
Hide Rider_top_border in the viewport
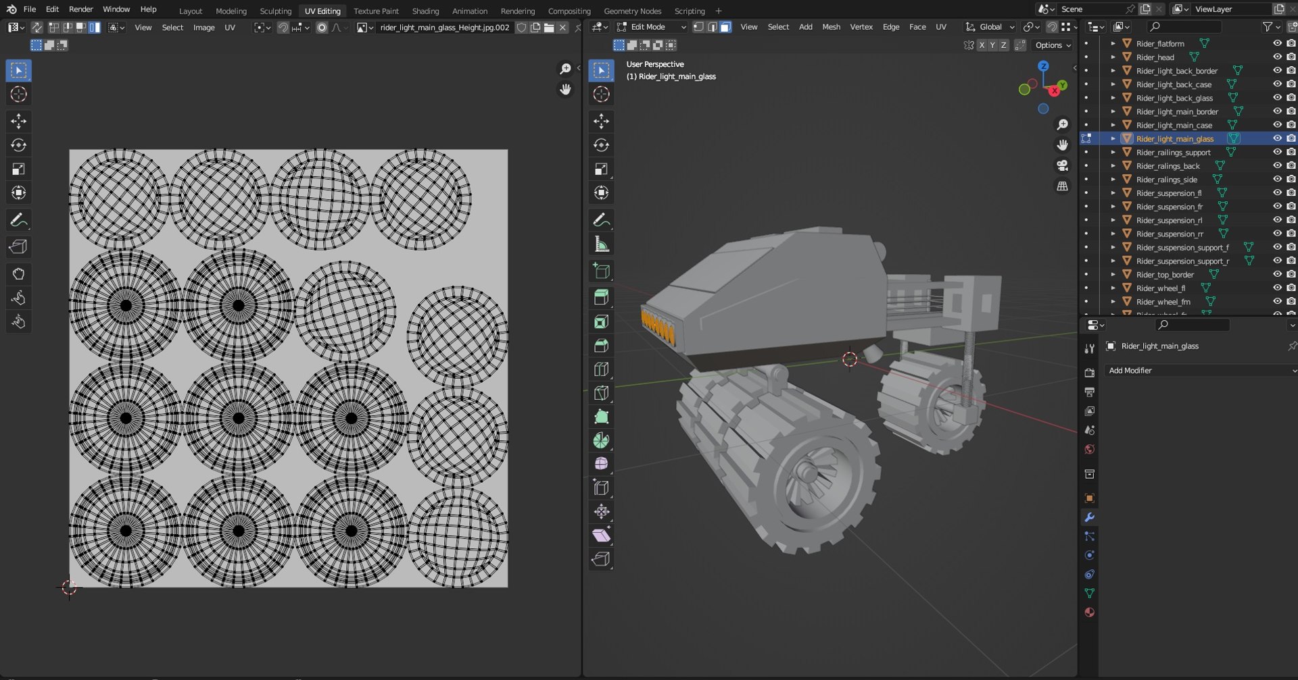[1277, 274]
